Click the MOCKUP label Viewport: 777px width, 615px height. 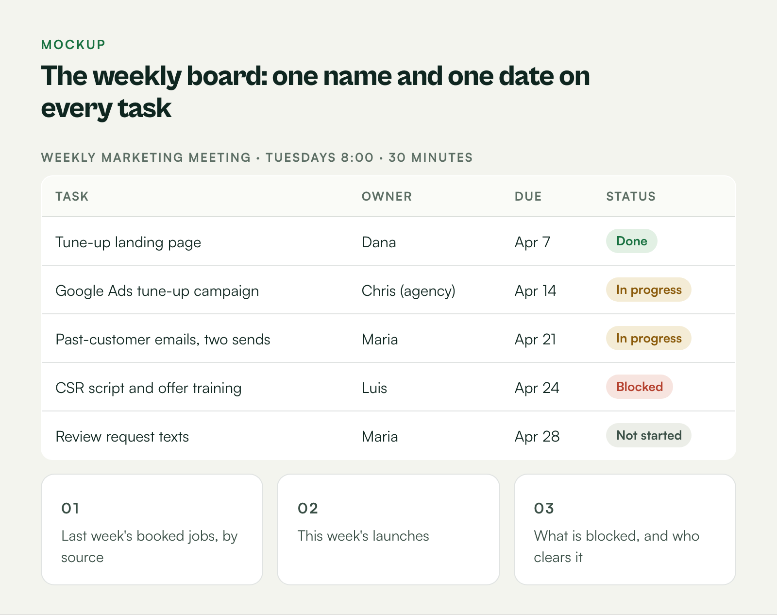click(x=73, y=45)
